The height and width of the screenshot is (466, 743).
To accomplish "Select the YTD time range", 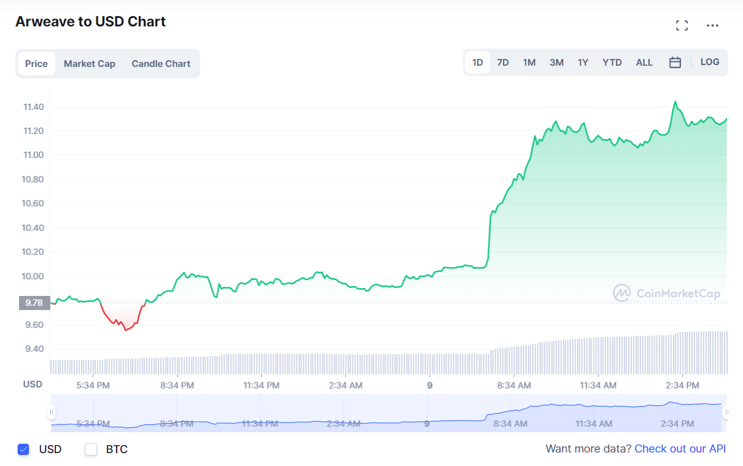I will (612, 63).
